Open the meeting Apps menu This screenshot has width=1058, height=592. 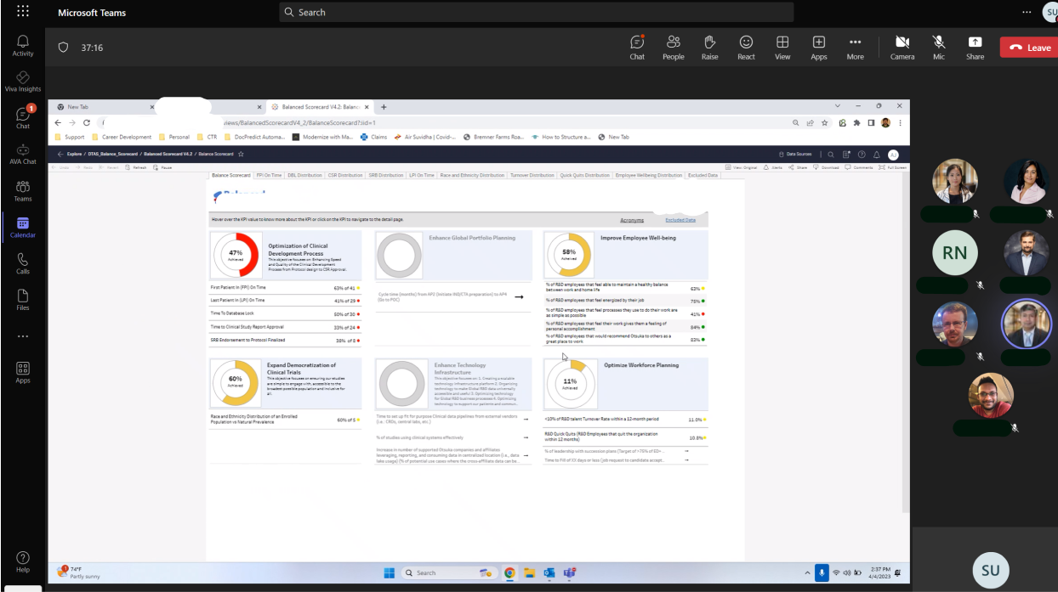pos(819,47)
